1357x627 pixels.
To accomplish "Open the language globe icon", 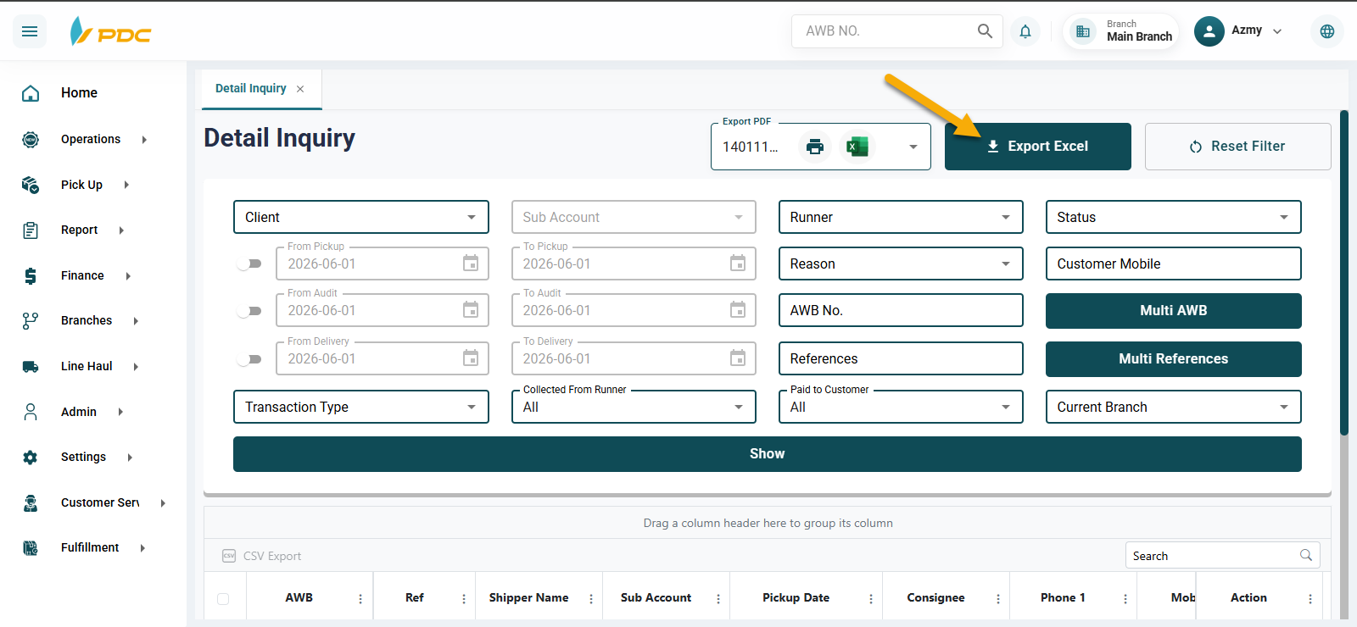I will 1327,31.
